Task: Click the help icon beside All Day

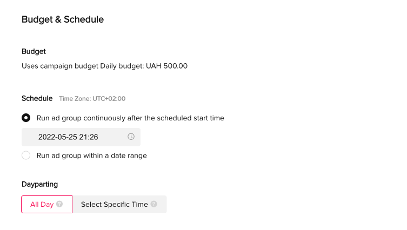Action: pyautogui.click(x=59, y=204)
